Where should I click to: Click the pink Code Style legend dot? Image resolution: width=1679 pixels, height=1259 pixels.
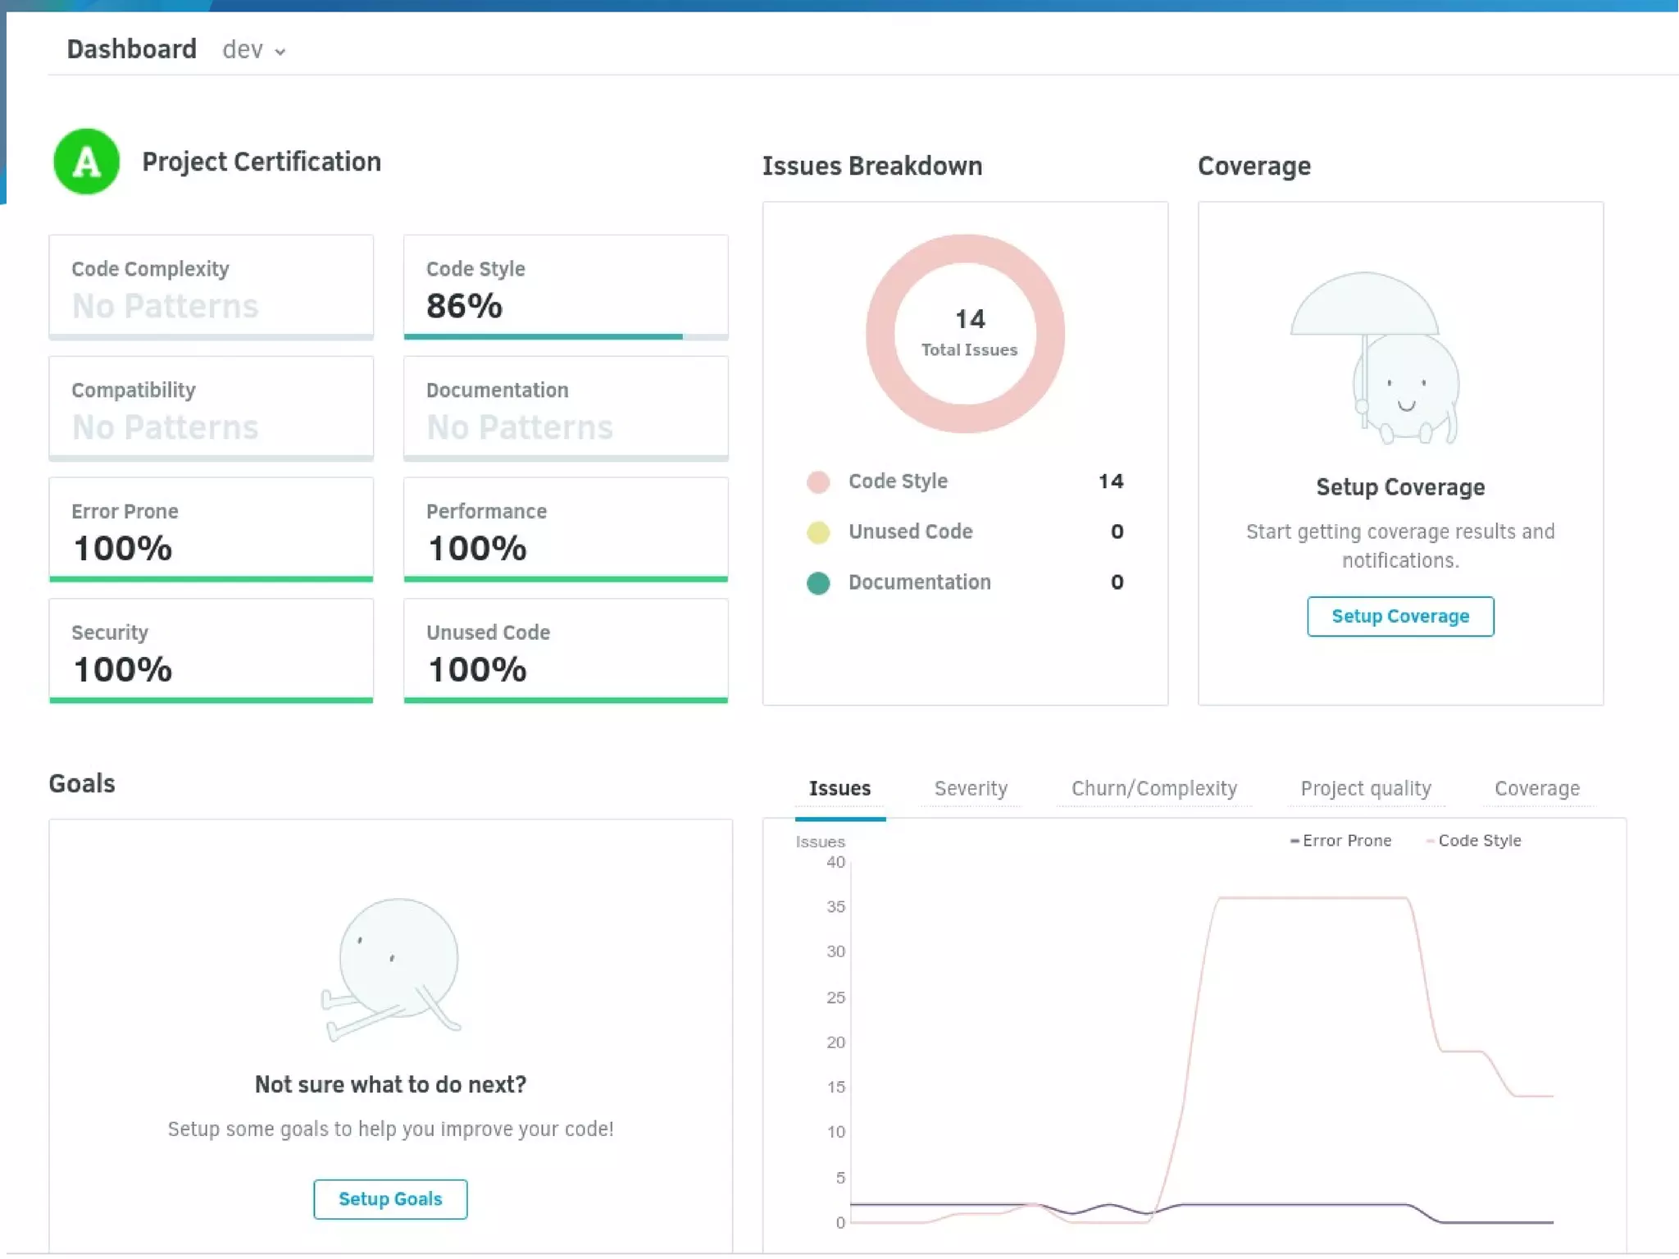[817, 481]
